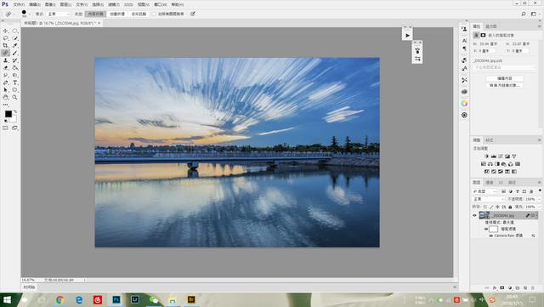Open the brush preset picker arrow
The image size is (544, 307).
pyautogui.click(x=30, y=14)
